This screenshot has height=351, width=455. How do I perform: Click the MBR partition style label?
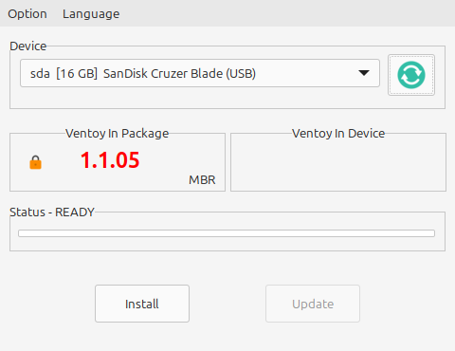click(x=202, y=180)
